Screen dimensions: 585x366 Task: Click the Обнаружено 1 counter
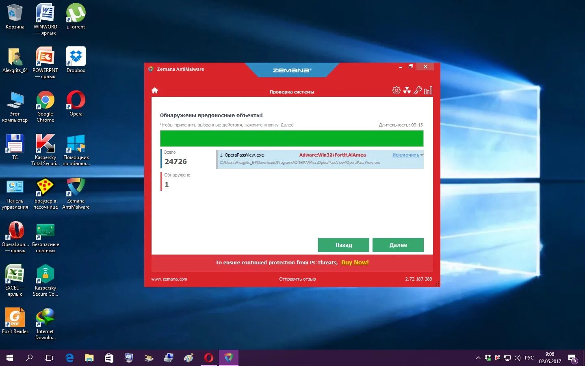[177, 181]
